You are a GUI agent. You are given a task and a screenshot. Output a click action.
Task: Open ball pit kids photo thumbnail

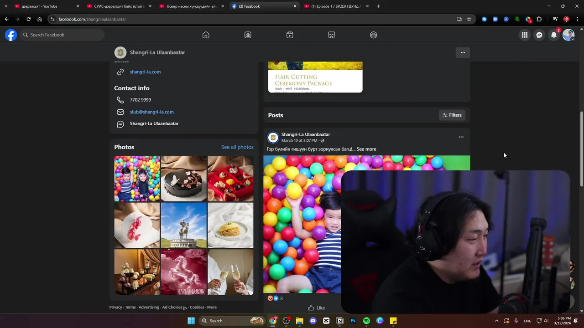137,179
